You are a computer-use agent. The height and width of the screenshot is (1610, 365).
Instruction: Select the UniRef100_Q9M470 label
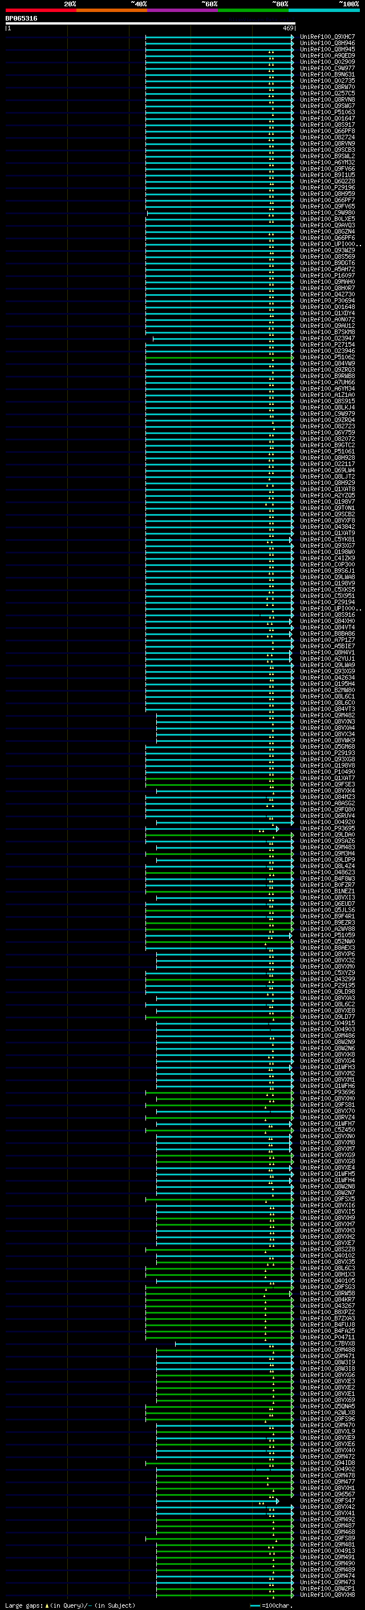pos(327,1426)
